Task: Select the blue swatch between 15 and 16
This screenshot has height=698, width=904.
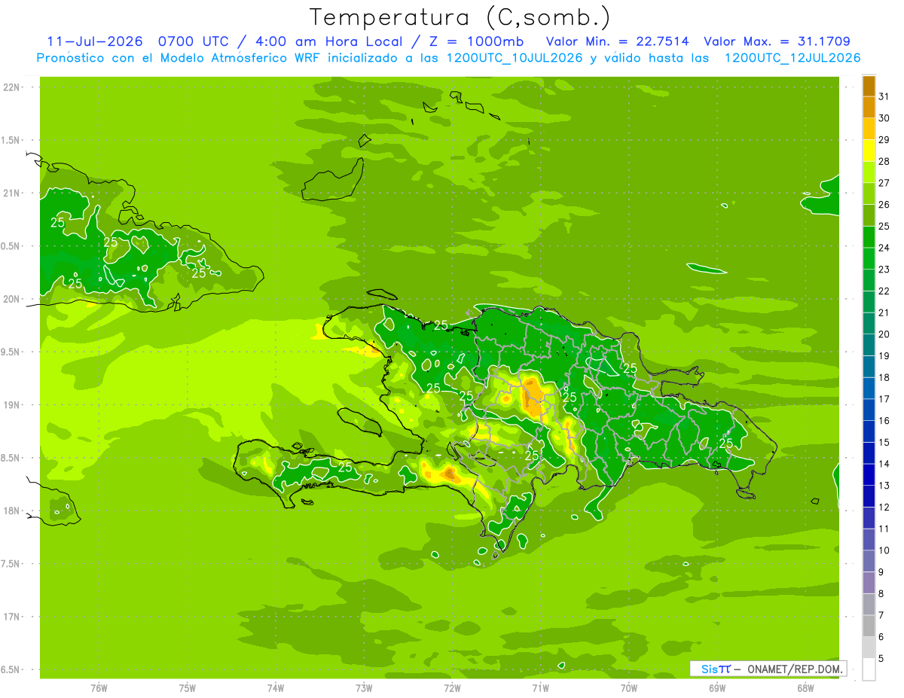Action: coord(869,431)
